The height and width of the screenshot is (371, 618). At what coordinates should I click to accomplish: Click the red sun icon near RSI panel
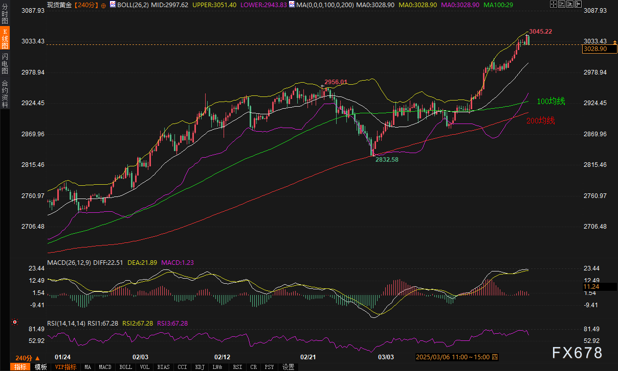click(15, 323)
